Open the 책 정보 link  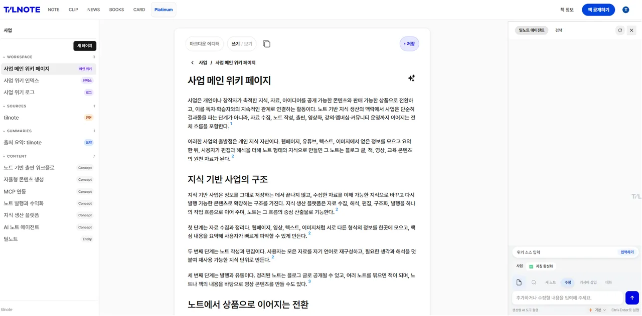click(567, 10)
